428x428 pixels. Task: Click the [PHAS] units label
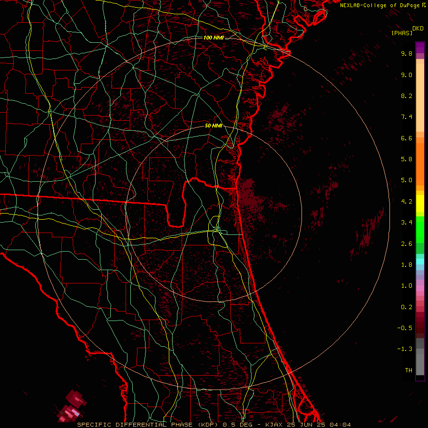pos(402,33)
